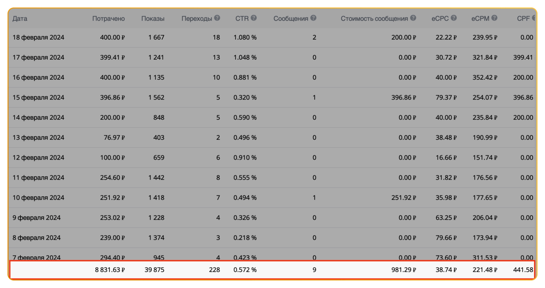The width and height of the screenshot is (545, 288).
Task: Click the question mark beside CTR header
Action: click(254, 18)
